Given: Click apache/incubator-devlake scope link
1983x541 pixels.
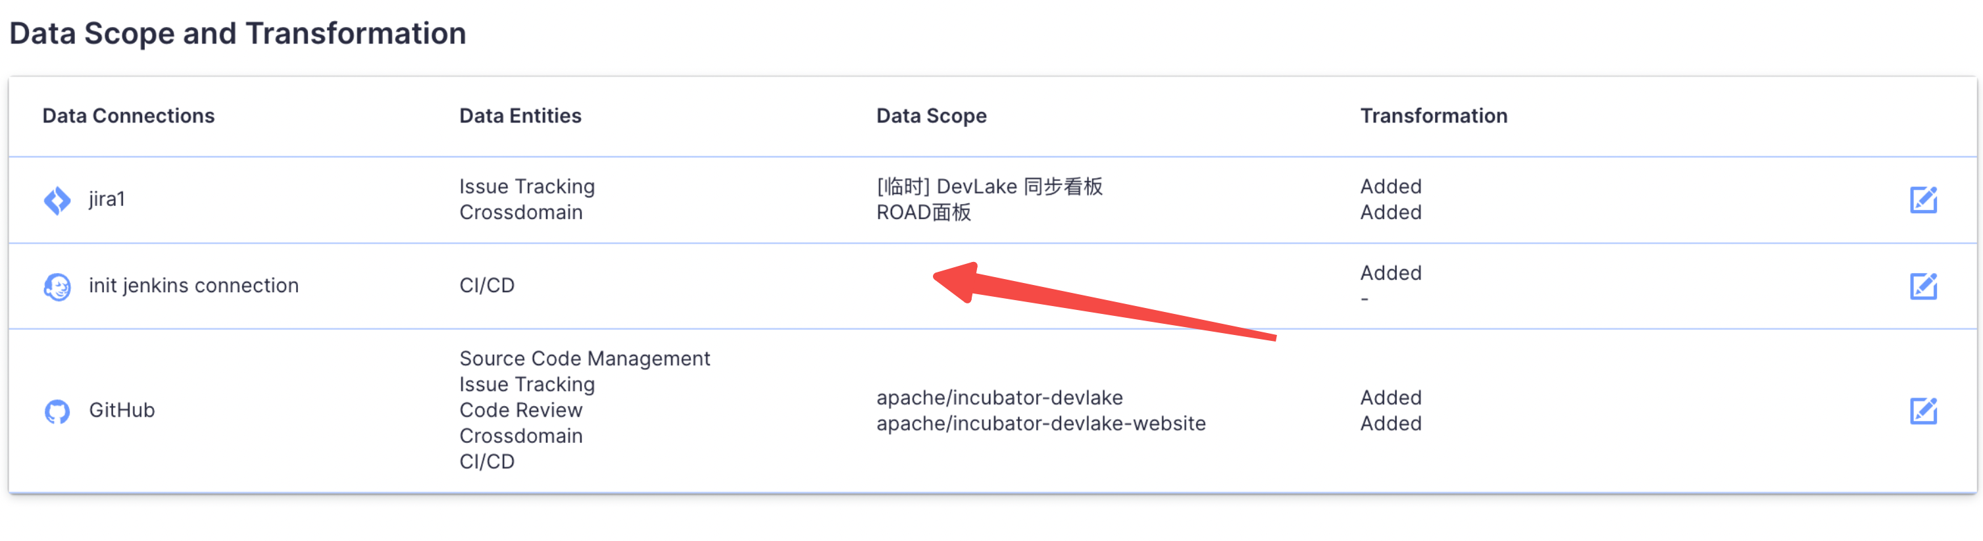Looking at the screenshot, I should 999,397.
